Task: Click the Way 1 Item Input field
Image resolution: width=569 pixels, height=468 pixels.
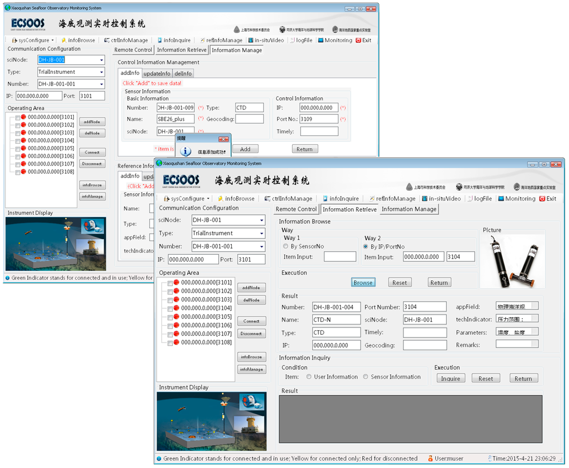Action: [x=340, y=256]
